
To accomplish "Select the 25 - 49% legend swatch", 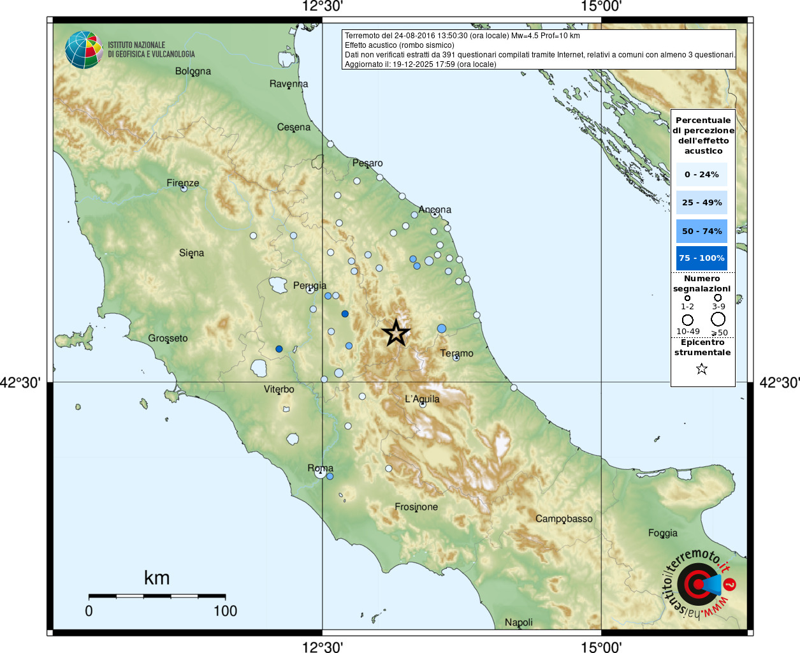I will click(x=701, y=202).
